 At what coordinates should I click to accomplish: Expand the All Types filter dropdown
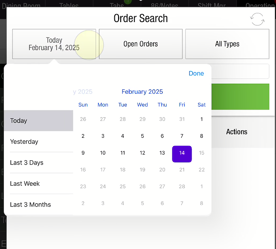(227, 44)
